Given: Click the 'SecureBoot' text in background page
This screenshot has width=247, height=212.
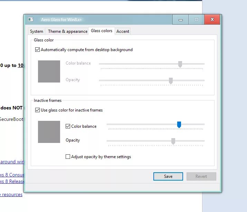Looking at the screenshot, I should click(11, 119).
